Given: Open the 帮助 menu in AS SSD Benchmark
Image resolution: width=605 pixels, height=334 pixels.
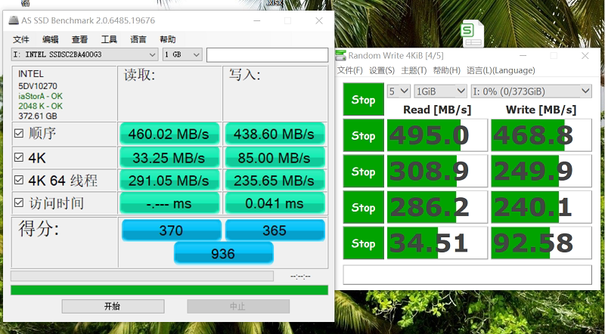Looking at the screenshot, I should tap(167, 39).
